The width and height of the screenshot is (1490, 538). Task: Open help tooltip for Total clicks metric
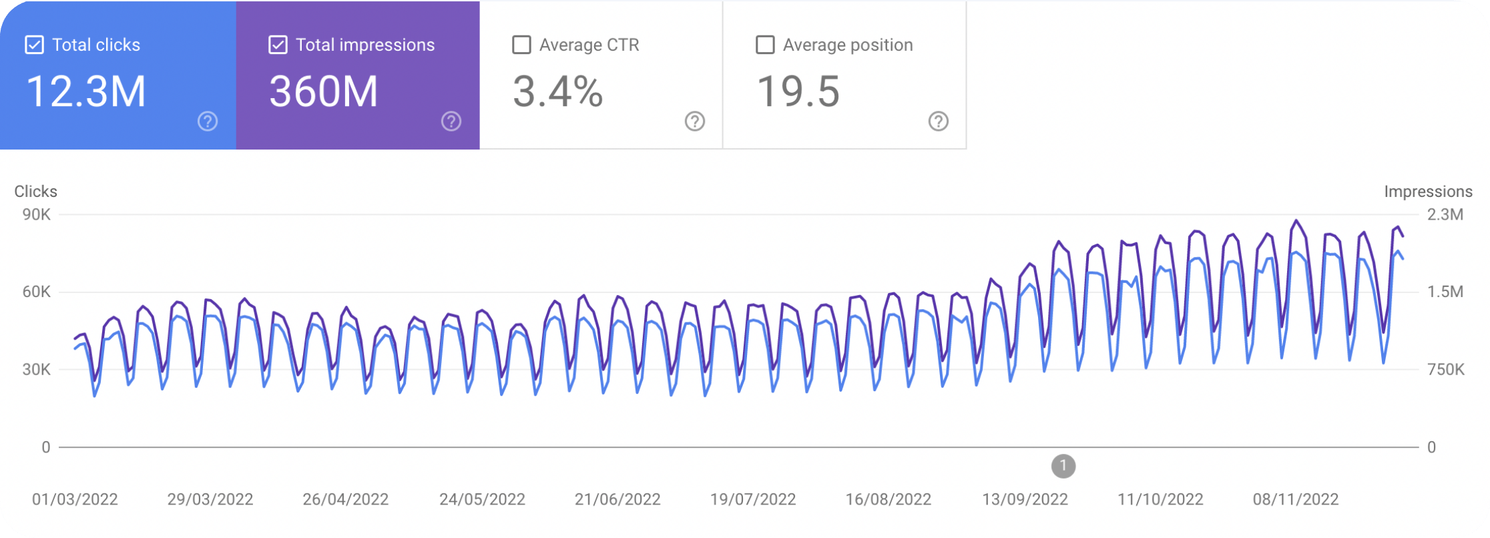point(206,122)
